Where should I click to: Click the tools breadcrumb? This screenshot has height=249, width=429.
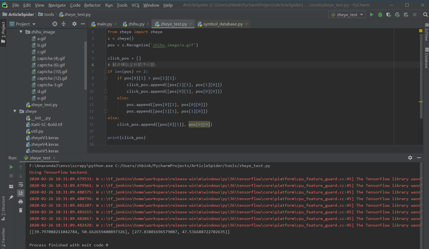46,15
